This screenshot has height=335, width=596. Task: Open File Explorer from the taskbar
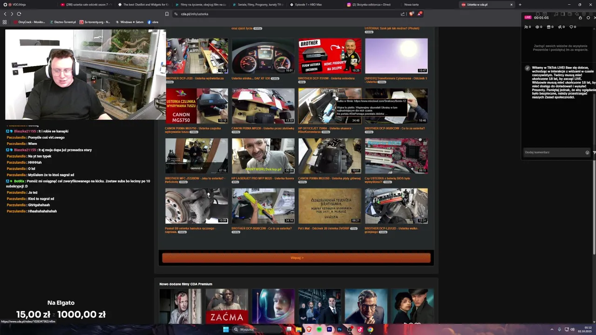tap(298, 329)
